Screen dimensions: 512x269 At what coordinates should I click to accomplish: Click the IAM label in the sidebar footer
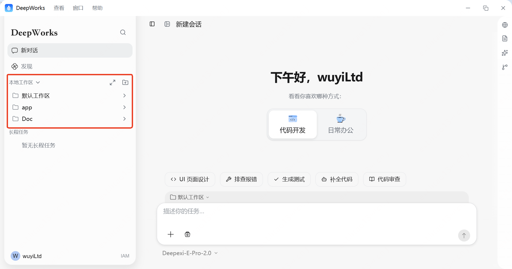[125, 256]
